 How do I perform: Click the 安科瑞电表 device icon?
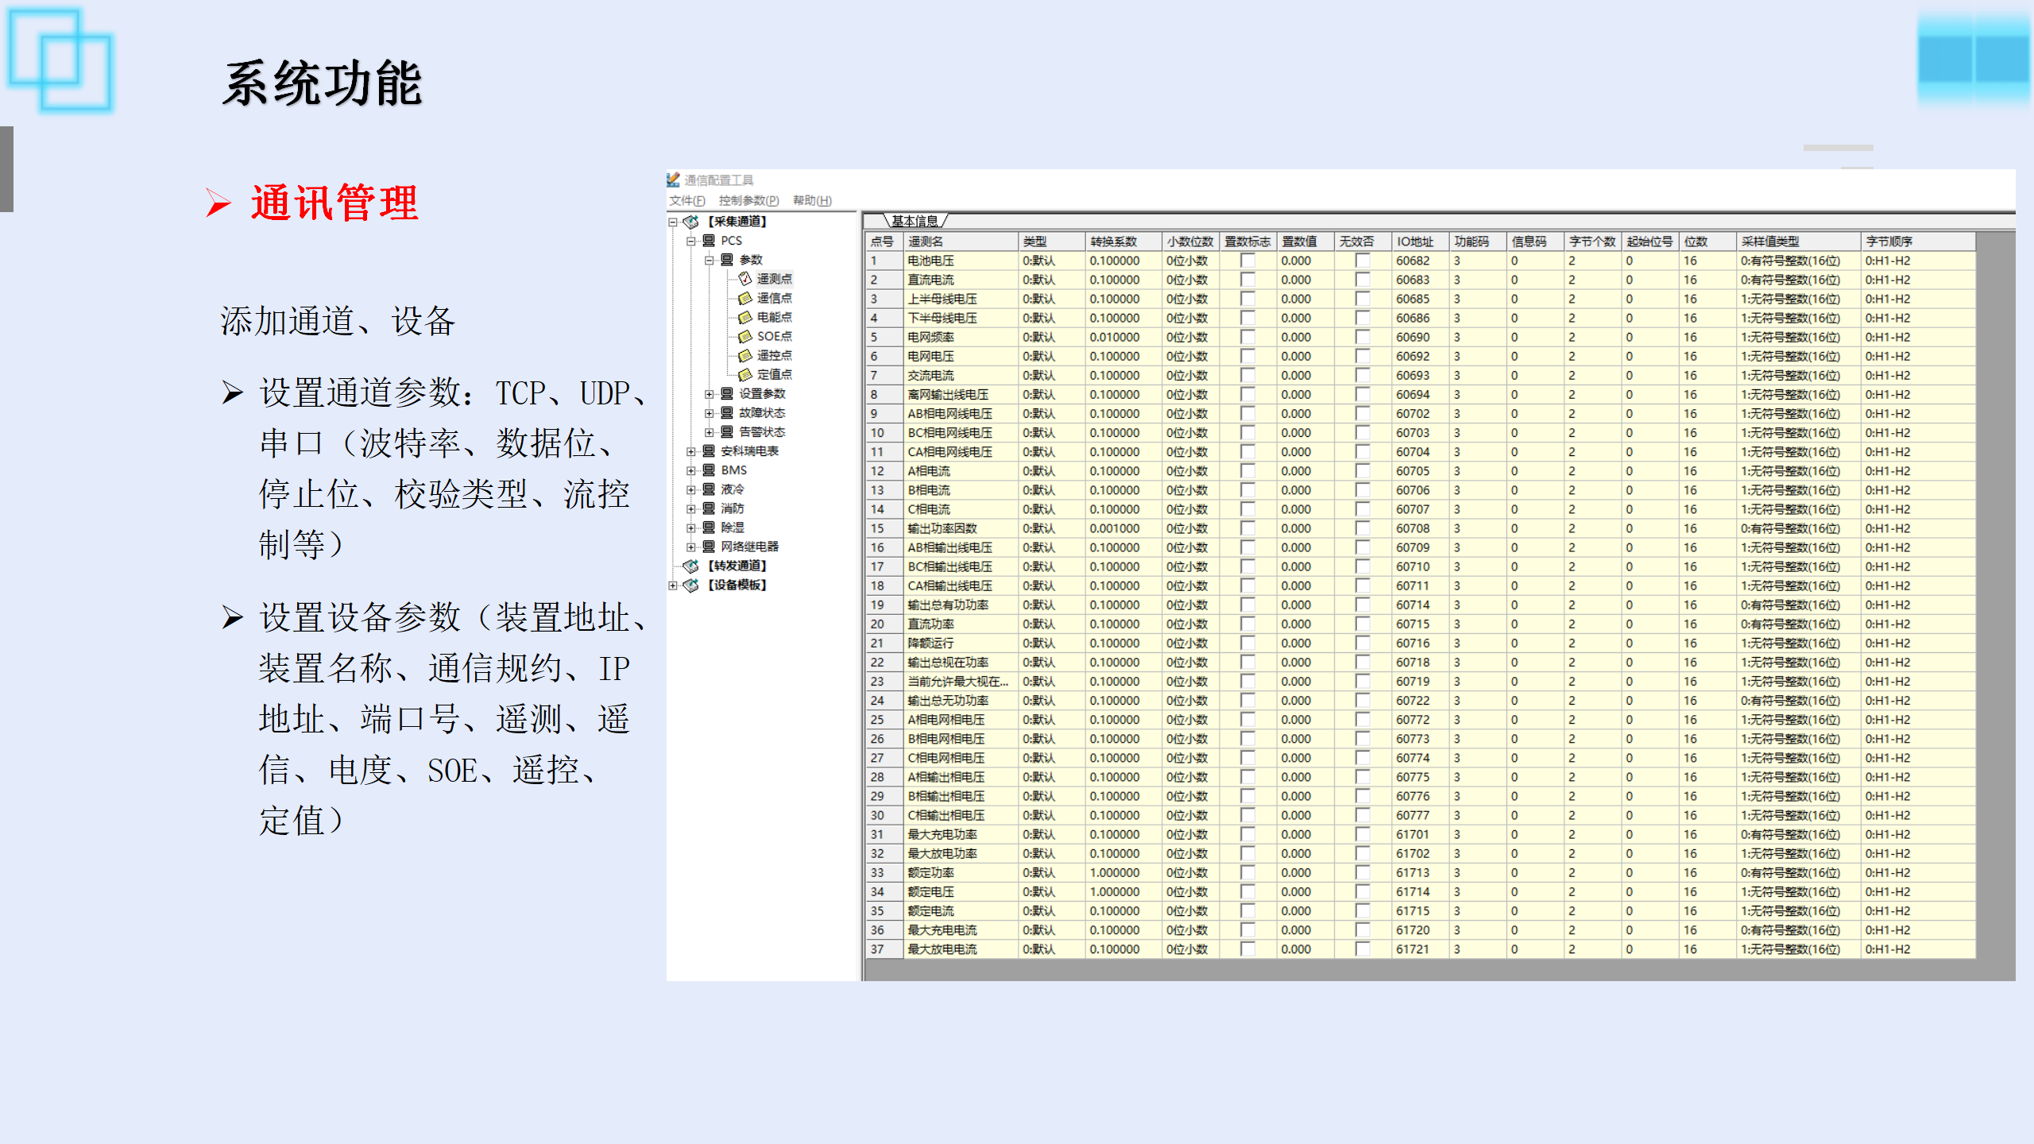(709, 450)
